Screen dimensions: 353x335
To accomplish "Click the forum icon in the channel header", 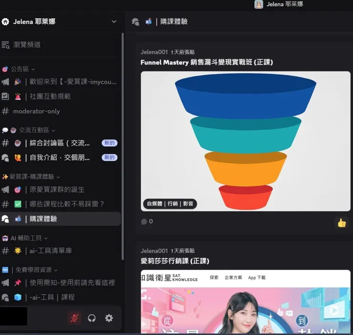I will click(135, 22).
